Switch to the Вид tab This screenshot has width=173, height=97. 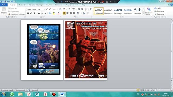click(x=83, y=5)
